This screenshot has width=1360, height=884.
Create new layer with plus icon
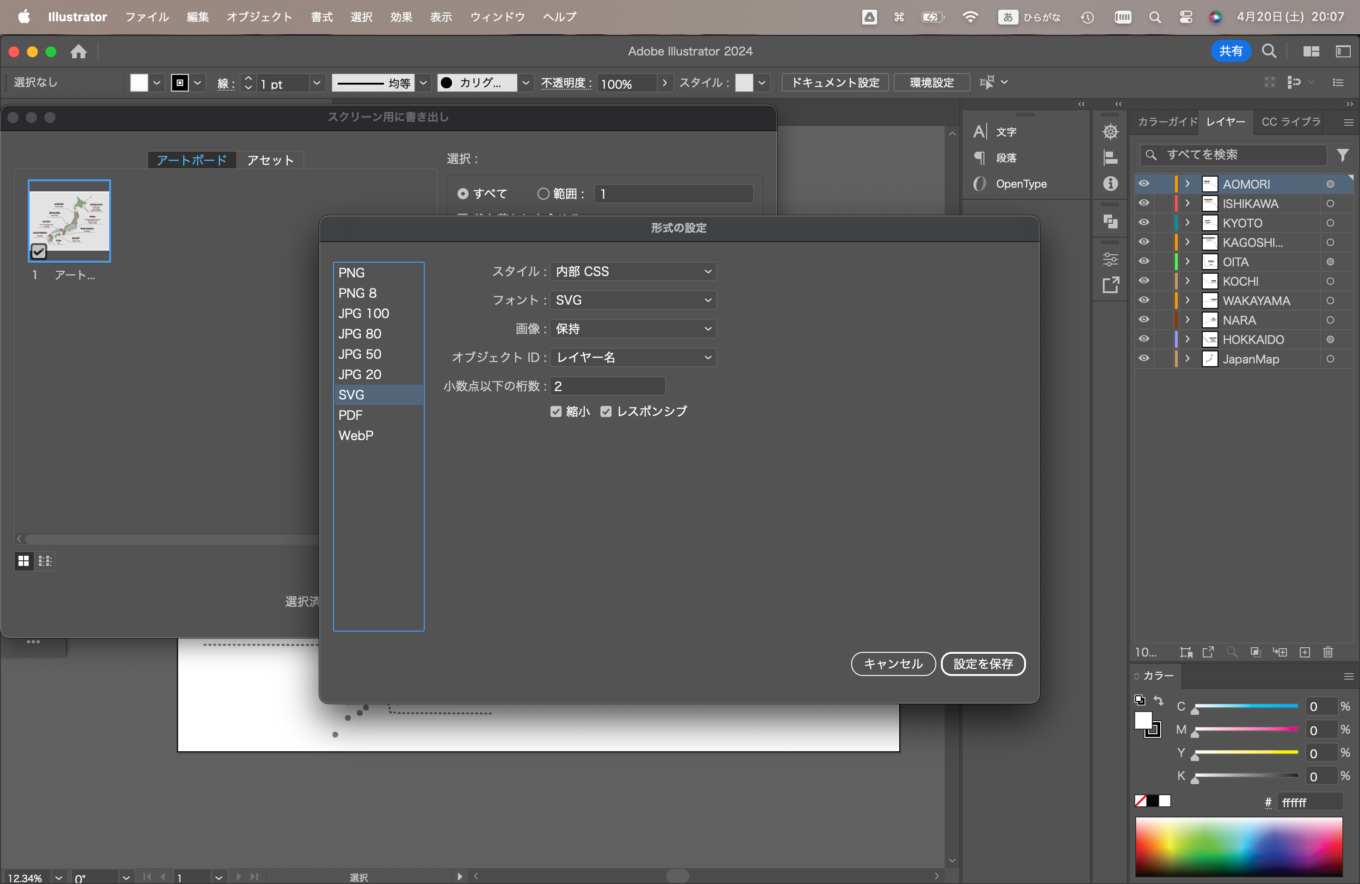[1304, 652]
